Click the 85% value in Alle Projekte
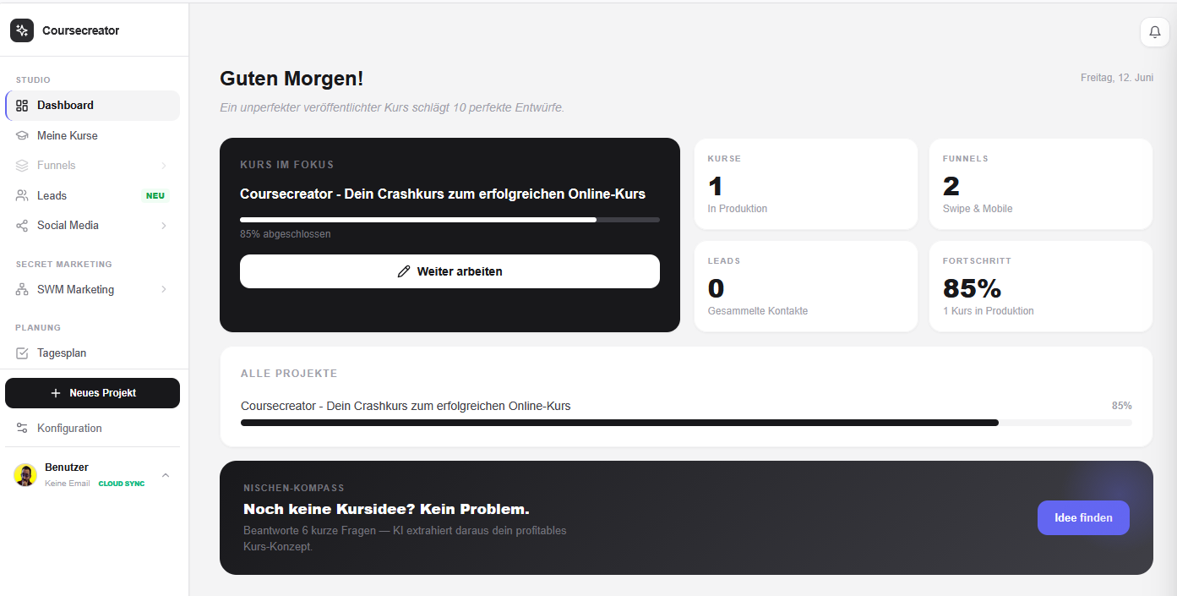This screenshot has height=596, width=1177. (1122, 406)
